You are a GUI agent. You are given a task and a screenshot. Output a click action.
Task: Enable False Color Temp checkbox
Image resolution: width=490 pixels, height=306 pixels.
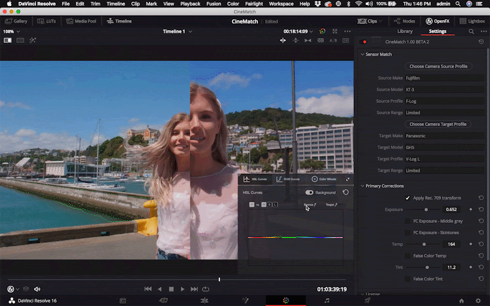[x=408, y=255]
